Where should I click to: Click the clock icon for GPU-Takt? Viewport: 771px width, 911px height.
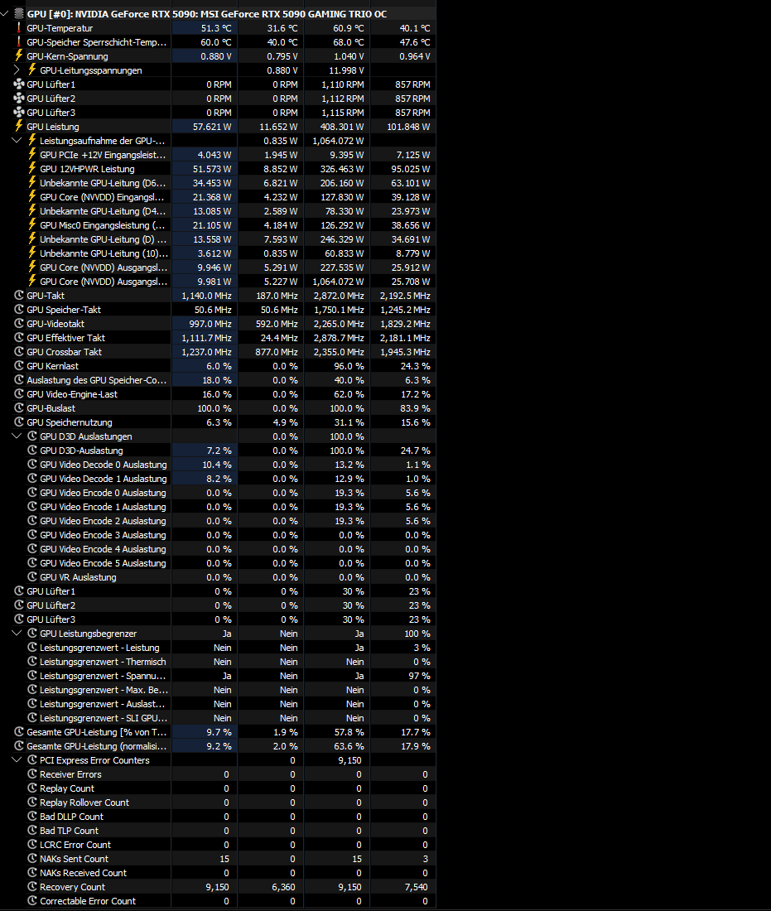point(19,295)
